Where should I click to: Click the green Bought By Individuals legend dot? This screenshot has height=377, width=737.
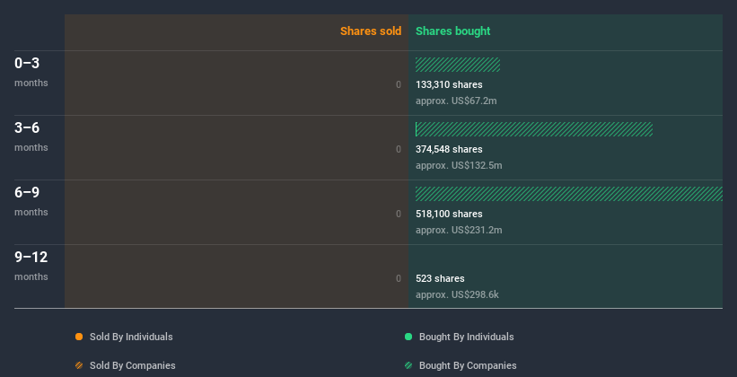408,337
